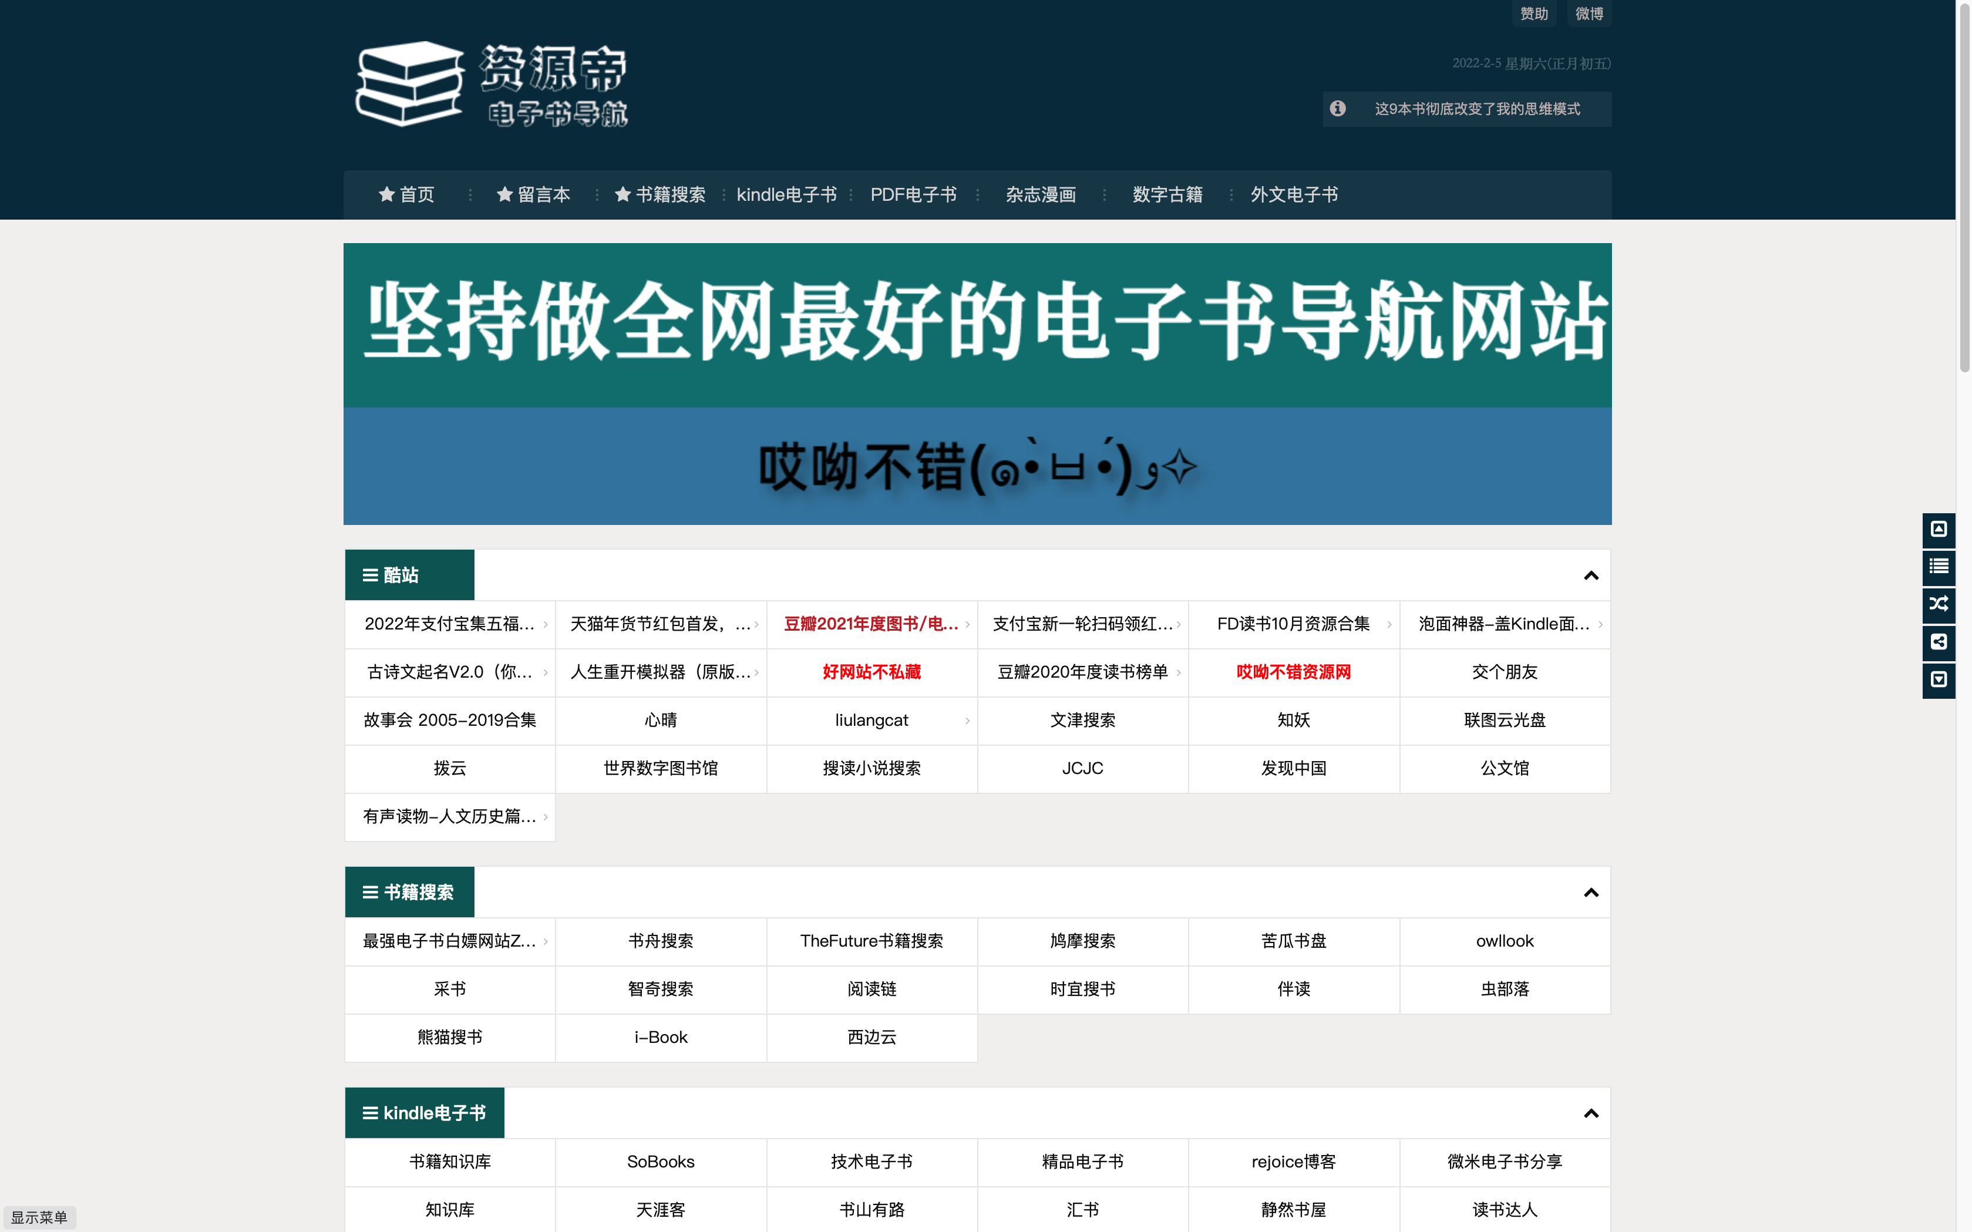Select 书籍搜索 in navigation bar
Screen dimensions: 1972x1232
point(660,195)
